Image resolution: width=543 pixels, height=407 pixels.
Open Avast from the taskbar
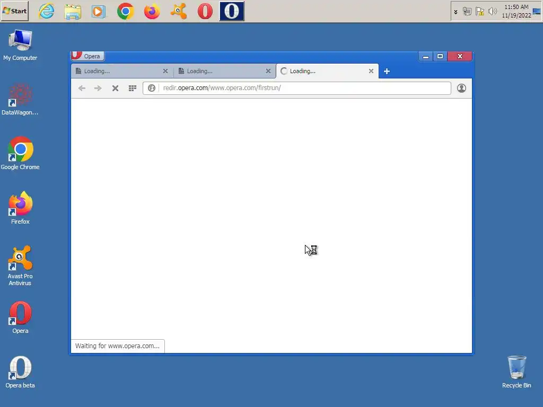tap(179, 11)
